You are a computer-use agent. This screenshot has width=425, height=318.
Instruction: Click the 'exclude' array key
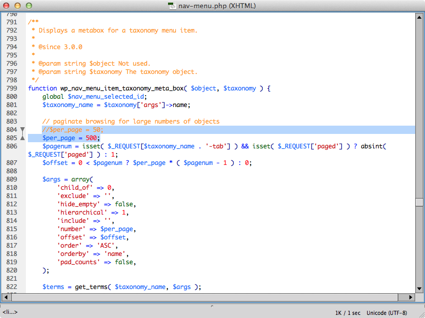pos(73,196)
